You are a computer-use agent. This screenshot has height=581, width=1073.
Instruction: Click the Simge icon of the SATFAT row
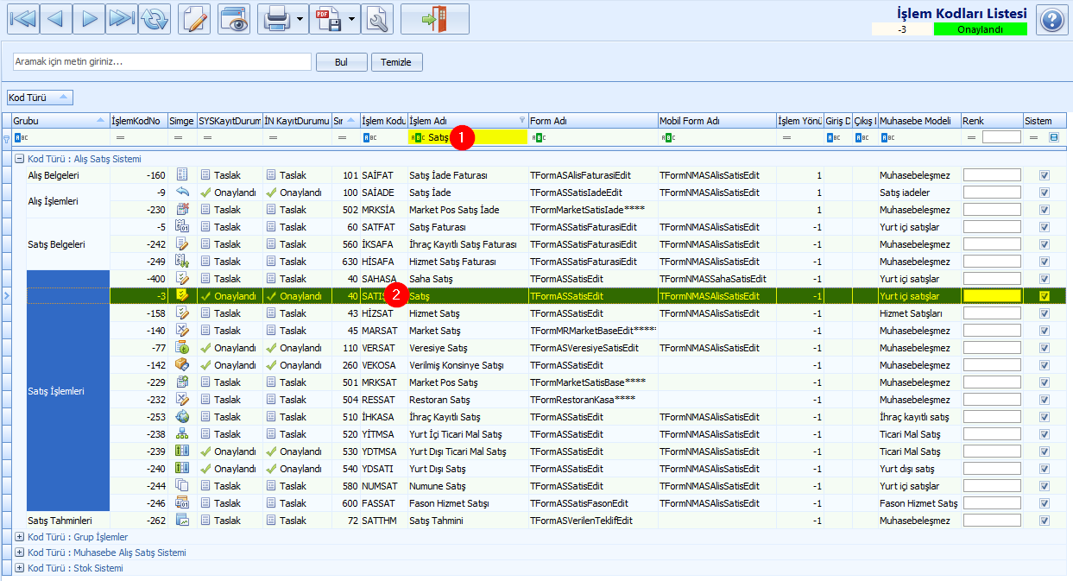pos(182,227)
